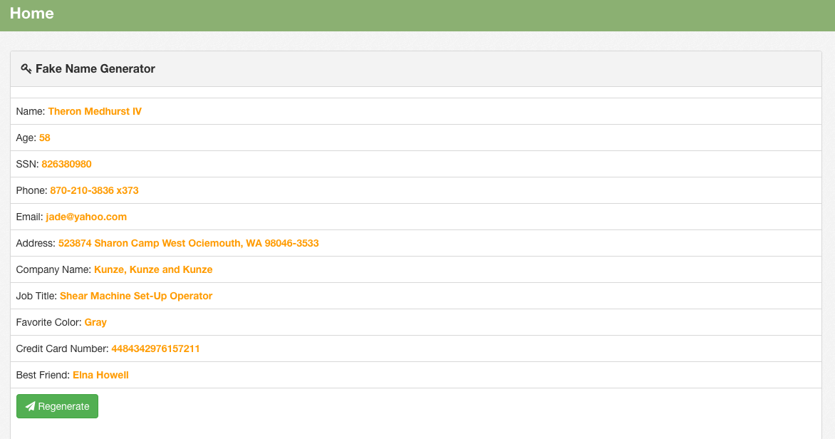Select phone number 870-210-3836 x373
835x439 pixels.
tap(94, 190)
